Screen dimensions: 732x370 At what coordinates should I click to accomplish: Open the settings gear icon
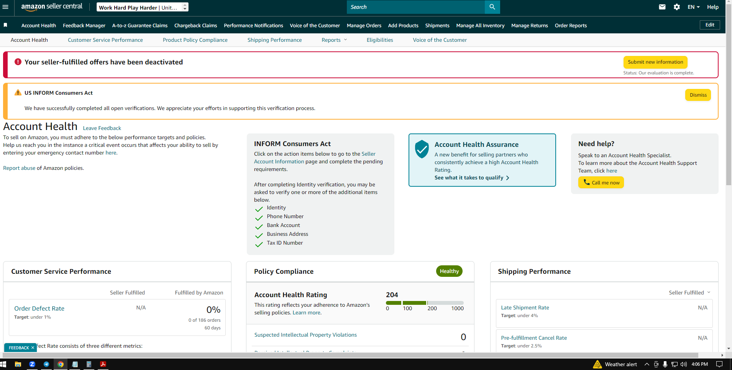click(677, 7)
